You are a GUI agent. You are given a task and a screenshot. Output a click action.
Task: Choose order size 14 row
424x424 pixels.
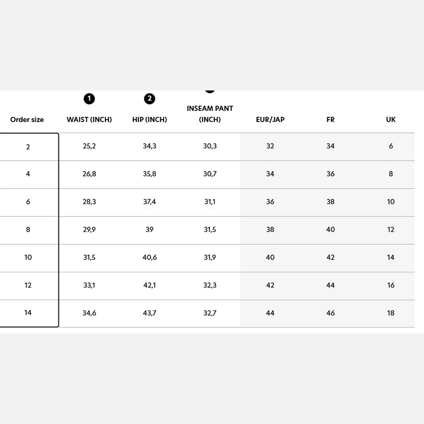207,314
